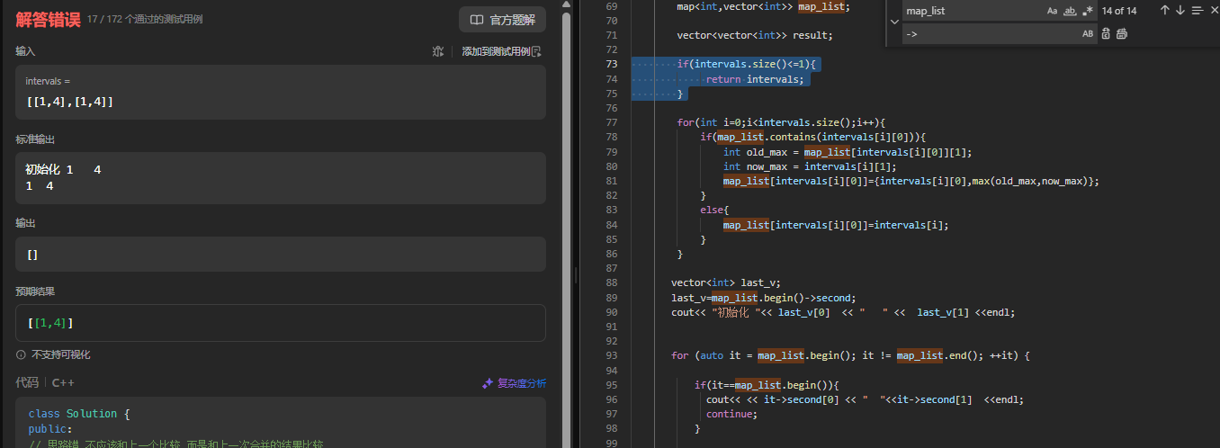Image resolution: width=1220 pixels, height=448 pixels.
Task: Click 'intervals =' variable label
Action: (x=48, y=81)
